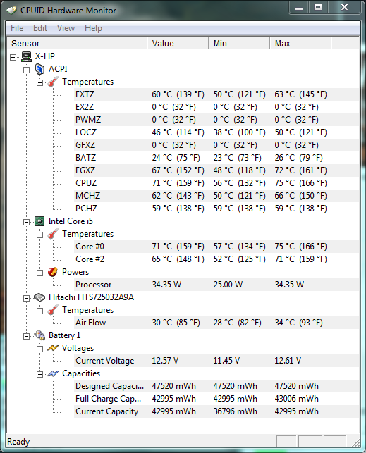
Task: Open the View menu
Action: click(66, 28)
